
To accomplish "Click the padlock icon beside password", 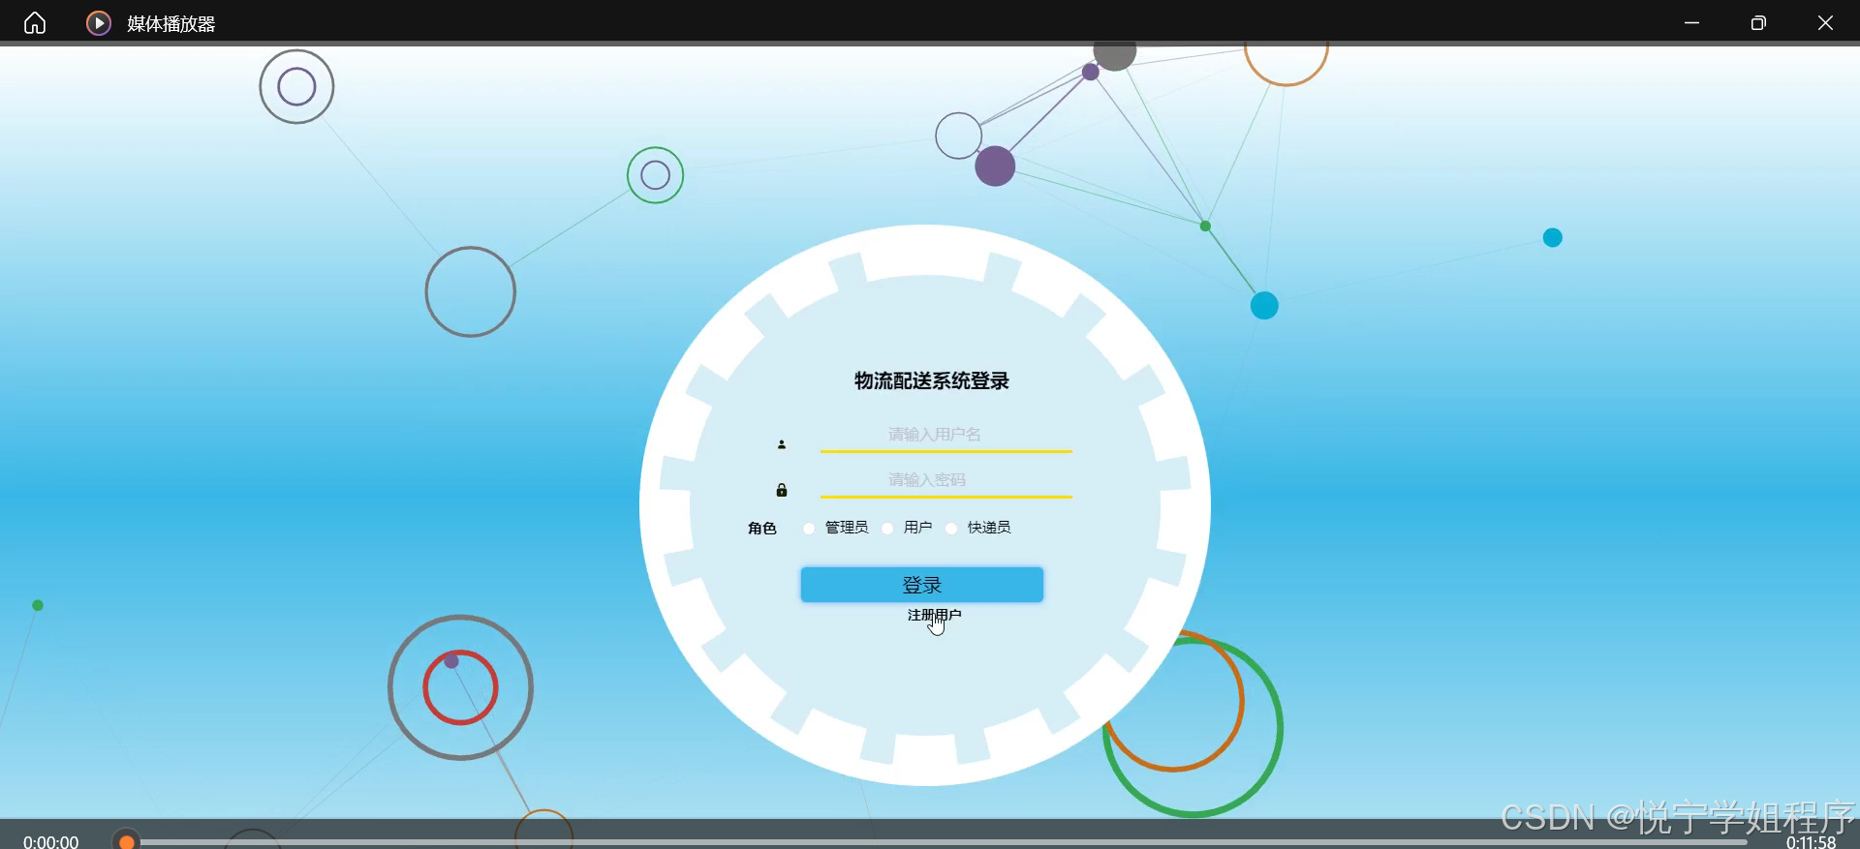I will tap(782, 490).
